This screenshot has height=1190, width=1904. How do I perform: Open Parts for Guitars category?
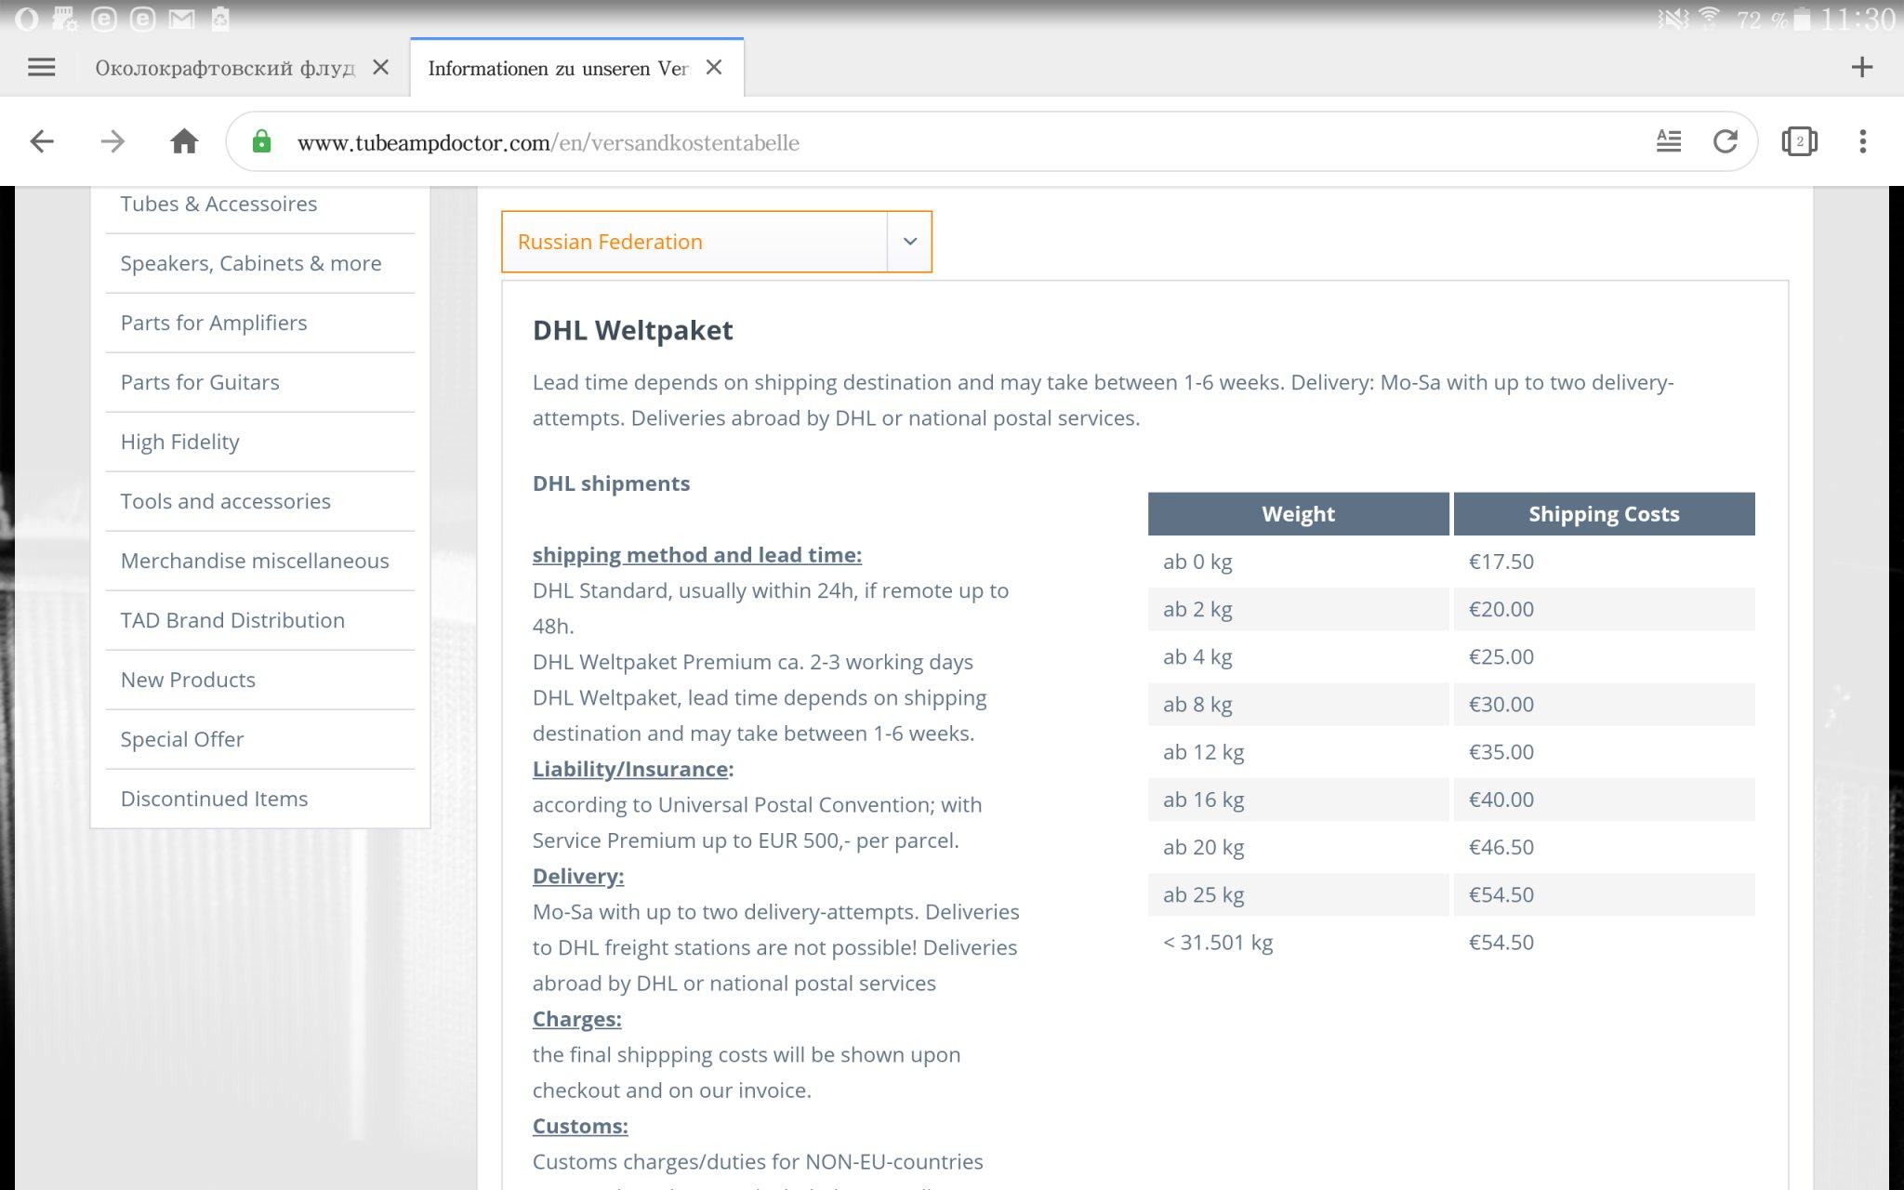click(200, 382)
